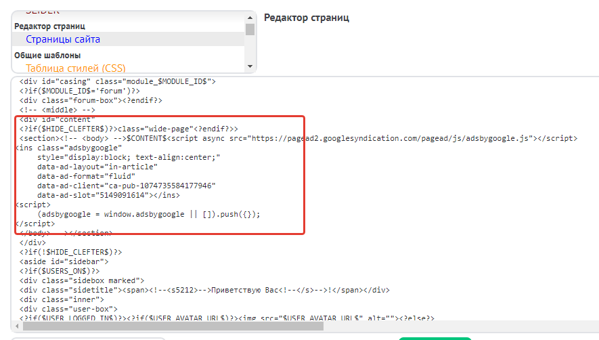Click the ins class="adsbygoogle" line
The height and width of the screenshot is (340, 599).
click(69, 148)
